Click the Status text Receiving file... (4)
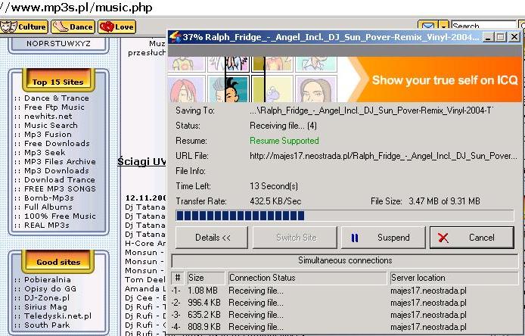Screen dimensions: 525x336 [x=283, y=126]
